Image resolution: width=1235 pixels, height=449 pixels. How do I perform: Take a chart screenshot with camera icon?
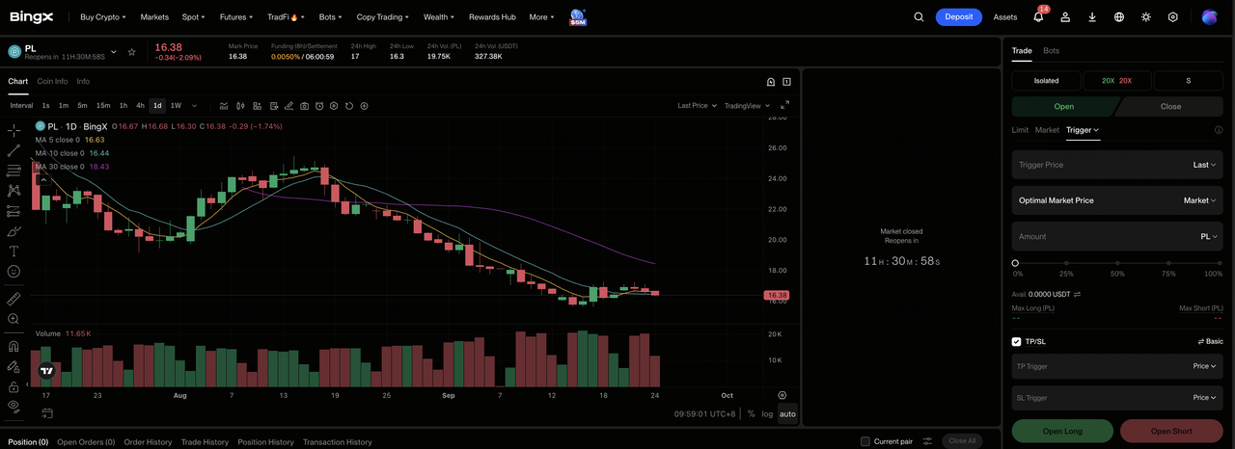pos(304,105)
